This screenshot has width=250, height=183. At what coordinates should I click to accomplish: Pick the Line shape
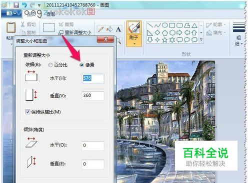click(x=150, y=25)
